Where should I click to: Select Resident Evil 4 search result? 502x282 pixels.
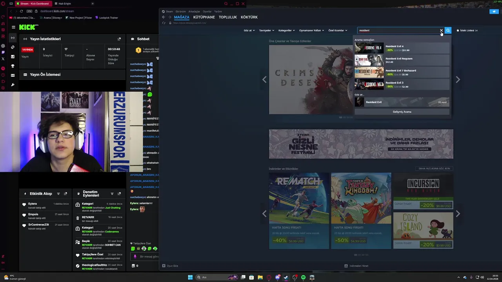(x=402, y=48)
